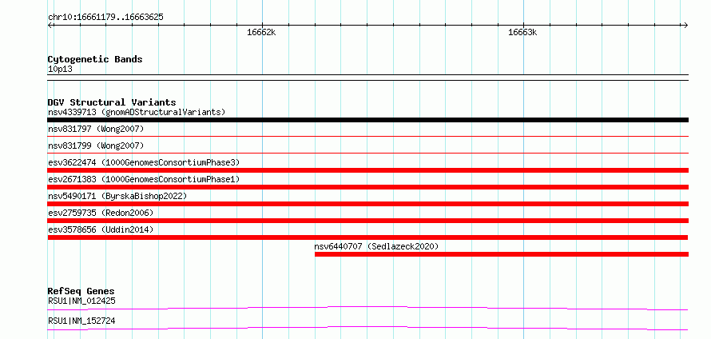Click the red bar under nsv6440707

click(x=502, y=254)
